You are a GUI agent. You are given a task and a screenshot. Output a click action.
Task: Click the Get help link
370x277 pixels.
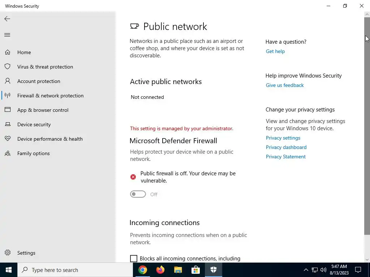point(275,51)
